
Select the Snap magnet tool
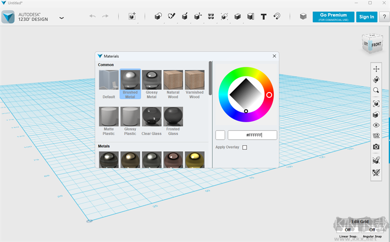[276, 17]
